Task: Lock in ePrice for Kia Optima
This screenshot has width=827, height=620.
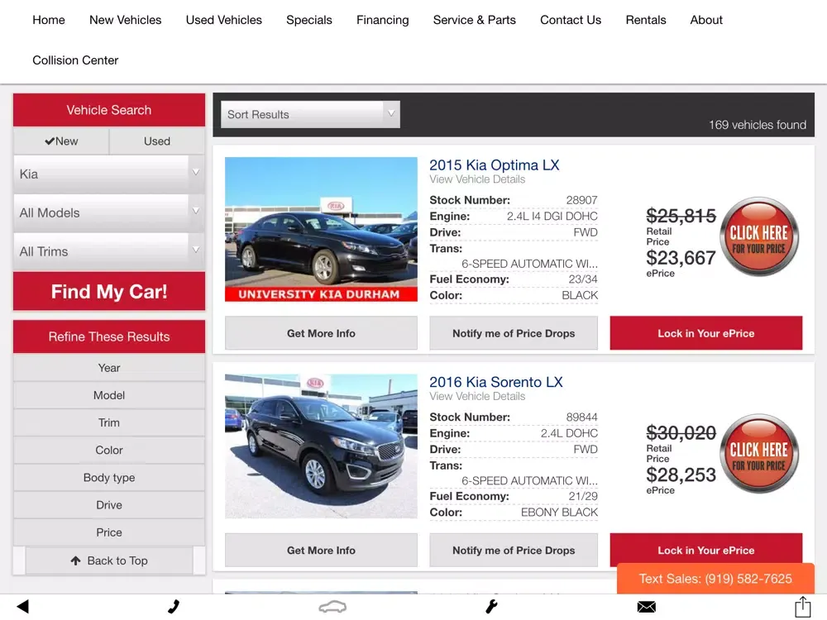Action: [x=706, y=333]
